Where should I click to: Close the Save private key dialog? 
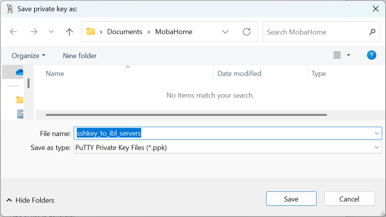coord(376,9)
